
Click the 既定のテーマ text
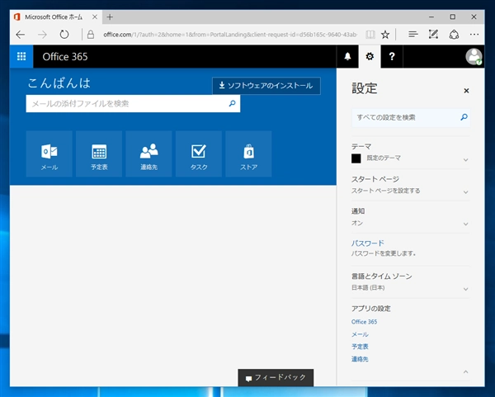point(384,158)
